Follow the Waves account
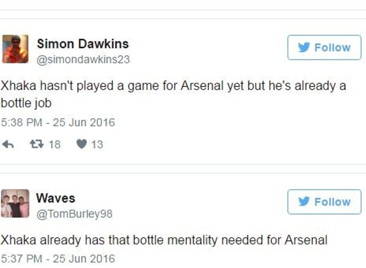 point(324,202)
